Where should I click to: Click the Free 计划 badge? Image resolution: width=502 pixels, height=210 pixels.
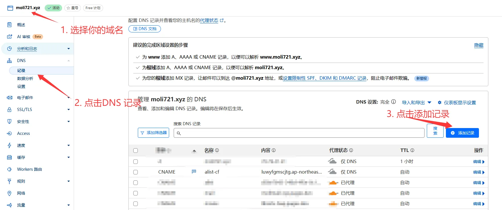pyautogui.click(x=93, y=8)
